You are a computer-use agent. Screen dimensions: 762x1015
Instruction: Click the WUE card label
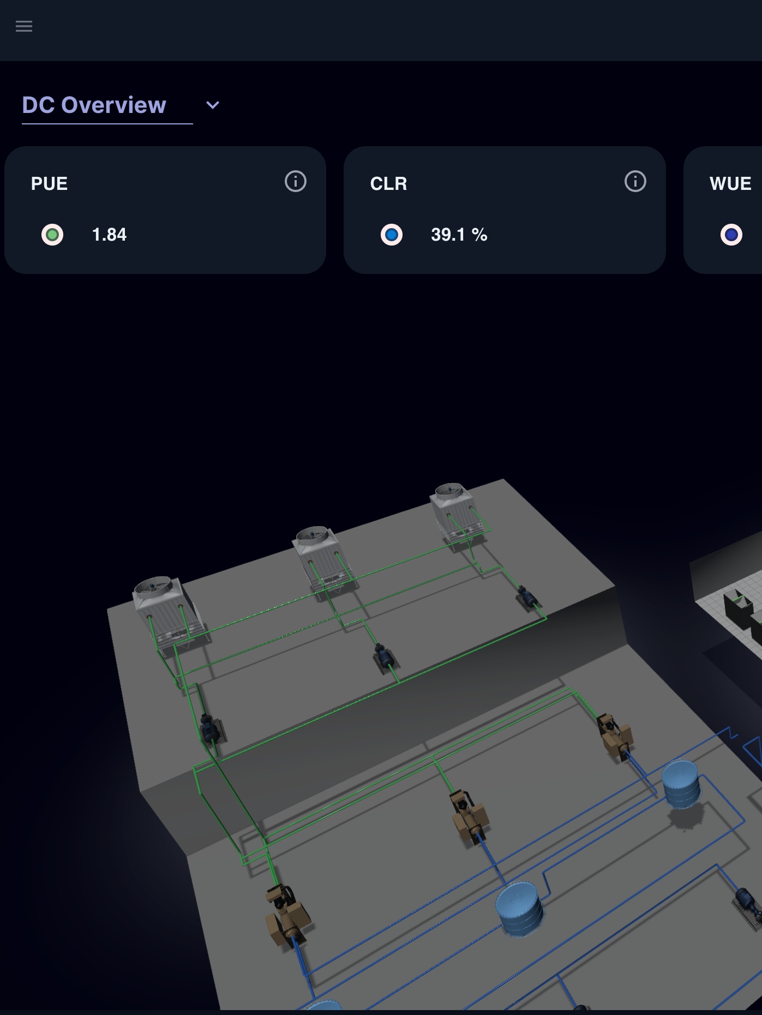[x=730, y=184]
